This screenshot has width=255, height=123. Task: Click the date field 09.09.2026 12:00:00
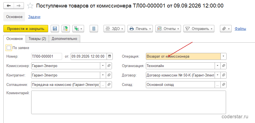[89, 56]
